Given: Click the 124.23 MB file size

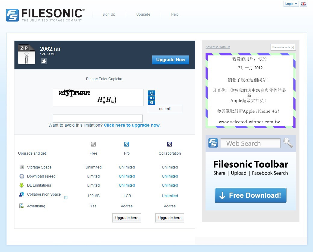Looking at the screenshot, I should coord(48,54).
